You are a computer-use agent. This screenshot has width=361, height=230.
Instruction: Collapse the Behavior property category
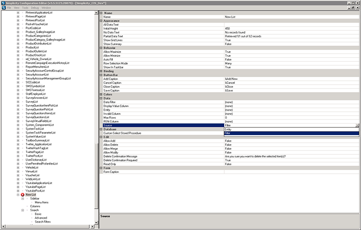coord(101,48)
